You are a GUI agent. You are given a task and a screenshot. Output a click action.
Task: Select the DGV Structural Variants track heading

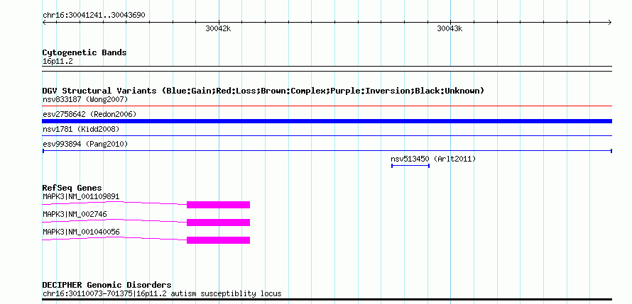263,91
